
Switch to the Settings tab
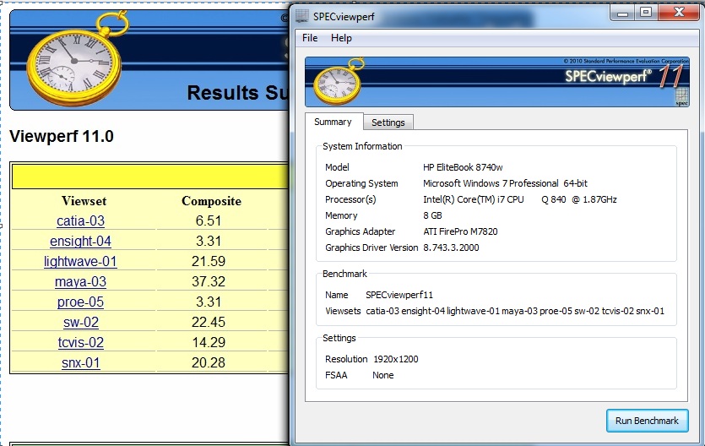coord(388,122)
